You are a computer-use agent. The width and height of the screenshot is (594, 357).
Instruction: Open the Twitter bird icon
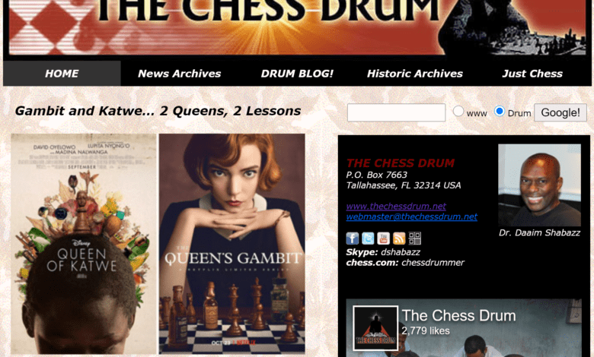coord(368,239)
